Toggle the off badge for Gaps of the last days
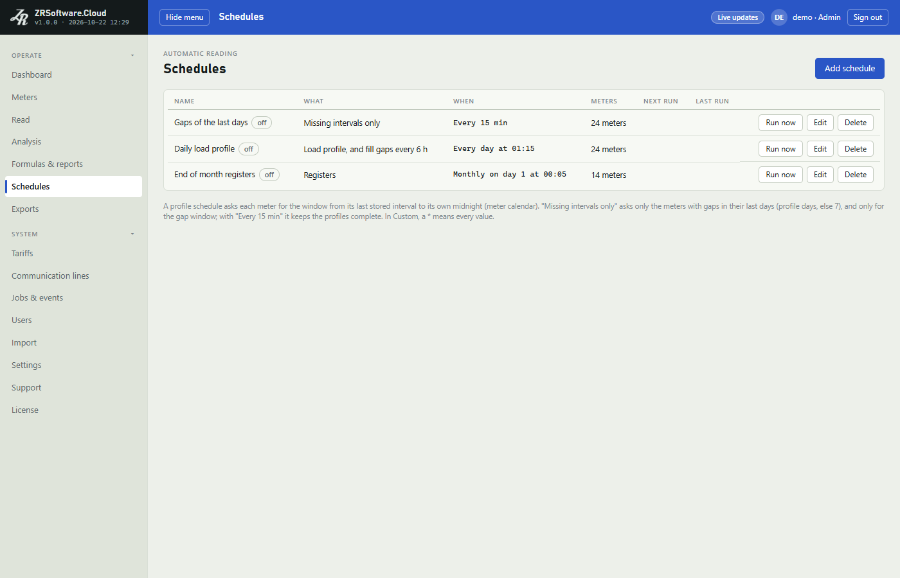900x578 pixels. (262, 123)
